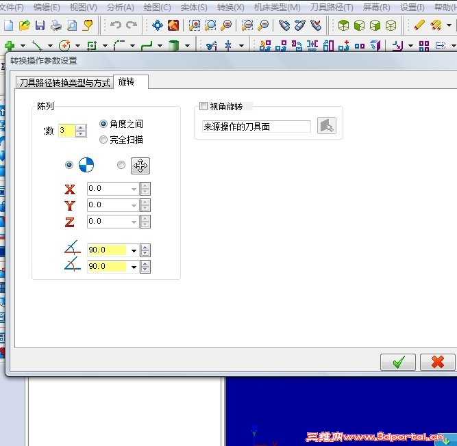This screenshot has width=457, height=446.
Task: Open the 机床类型(M) menu
Action: pyautogui.click(x=277, y=8)
